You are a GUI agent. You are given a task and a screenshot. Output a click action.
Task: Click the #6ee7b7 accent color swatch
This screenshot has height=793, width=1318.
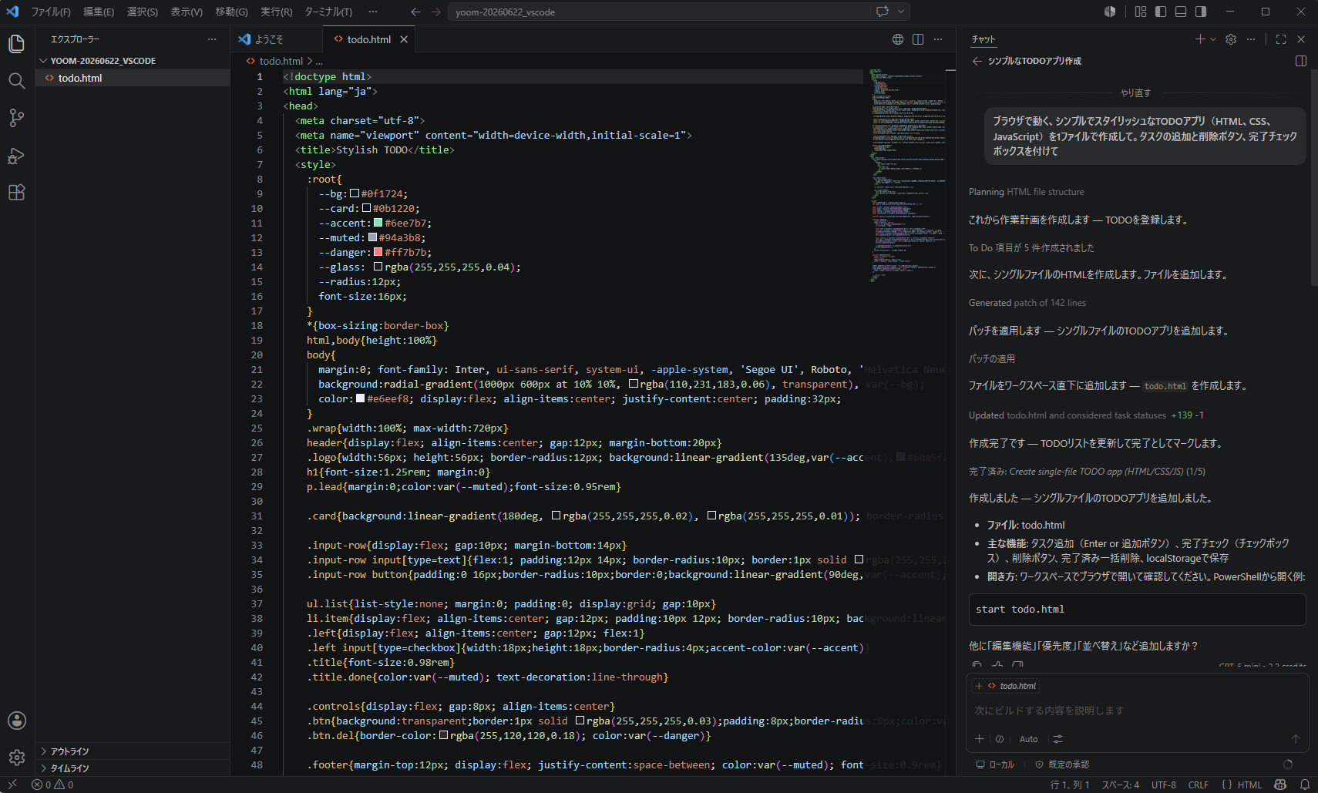tap(378, 223)
